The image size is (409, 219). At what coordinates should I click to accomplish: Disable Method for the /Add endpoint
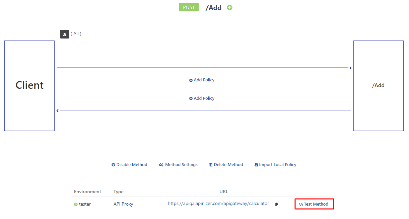129,165
